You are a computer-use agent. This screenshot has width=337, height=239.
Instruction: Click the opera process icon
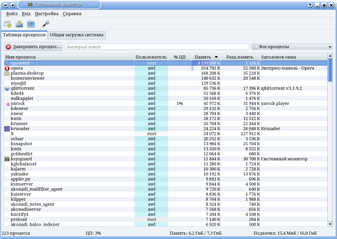[7, 68]
